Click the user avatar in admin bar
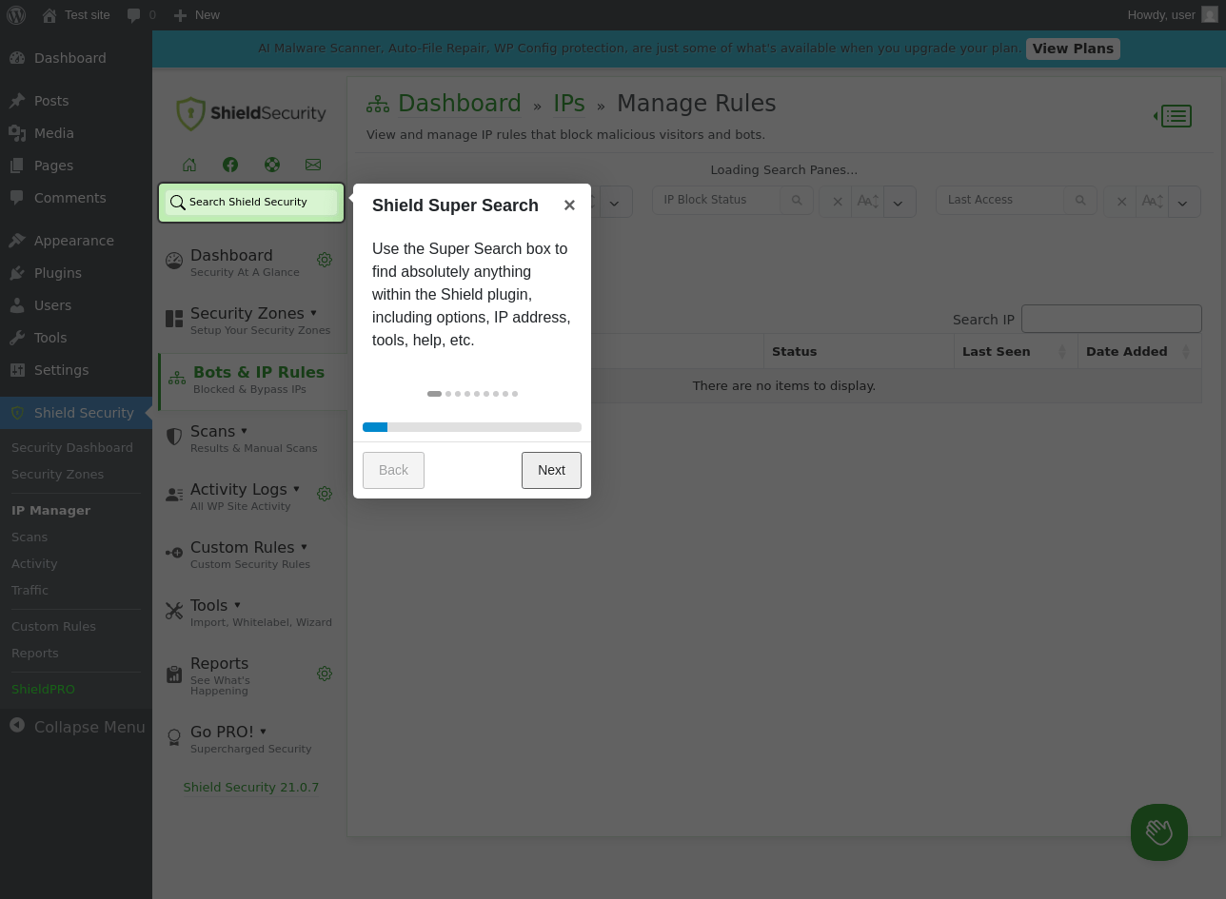The width and height of the screenshot is (1226, 899). point(1210,15)
